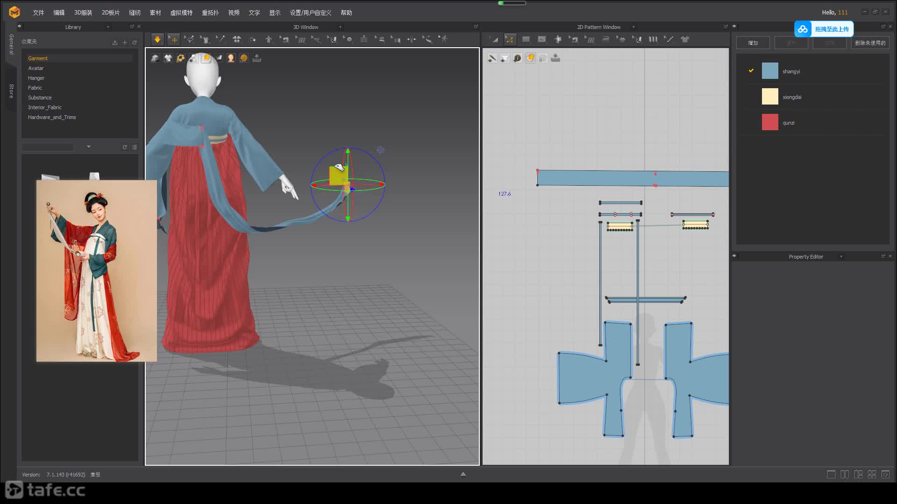Click the reference photo of the hanfu model
Viewport: 897px width, 504px height.
(97, 271)
